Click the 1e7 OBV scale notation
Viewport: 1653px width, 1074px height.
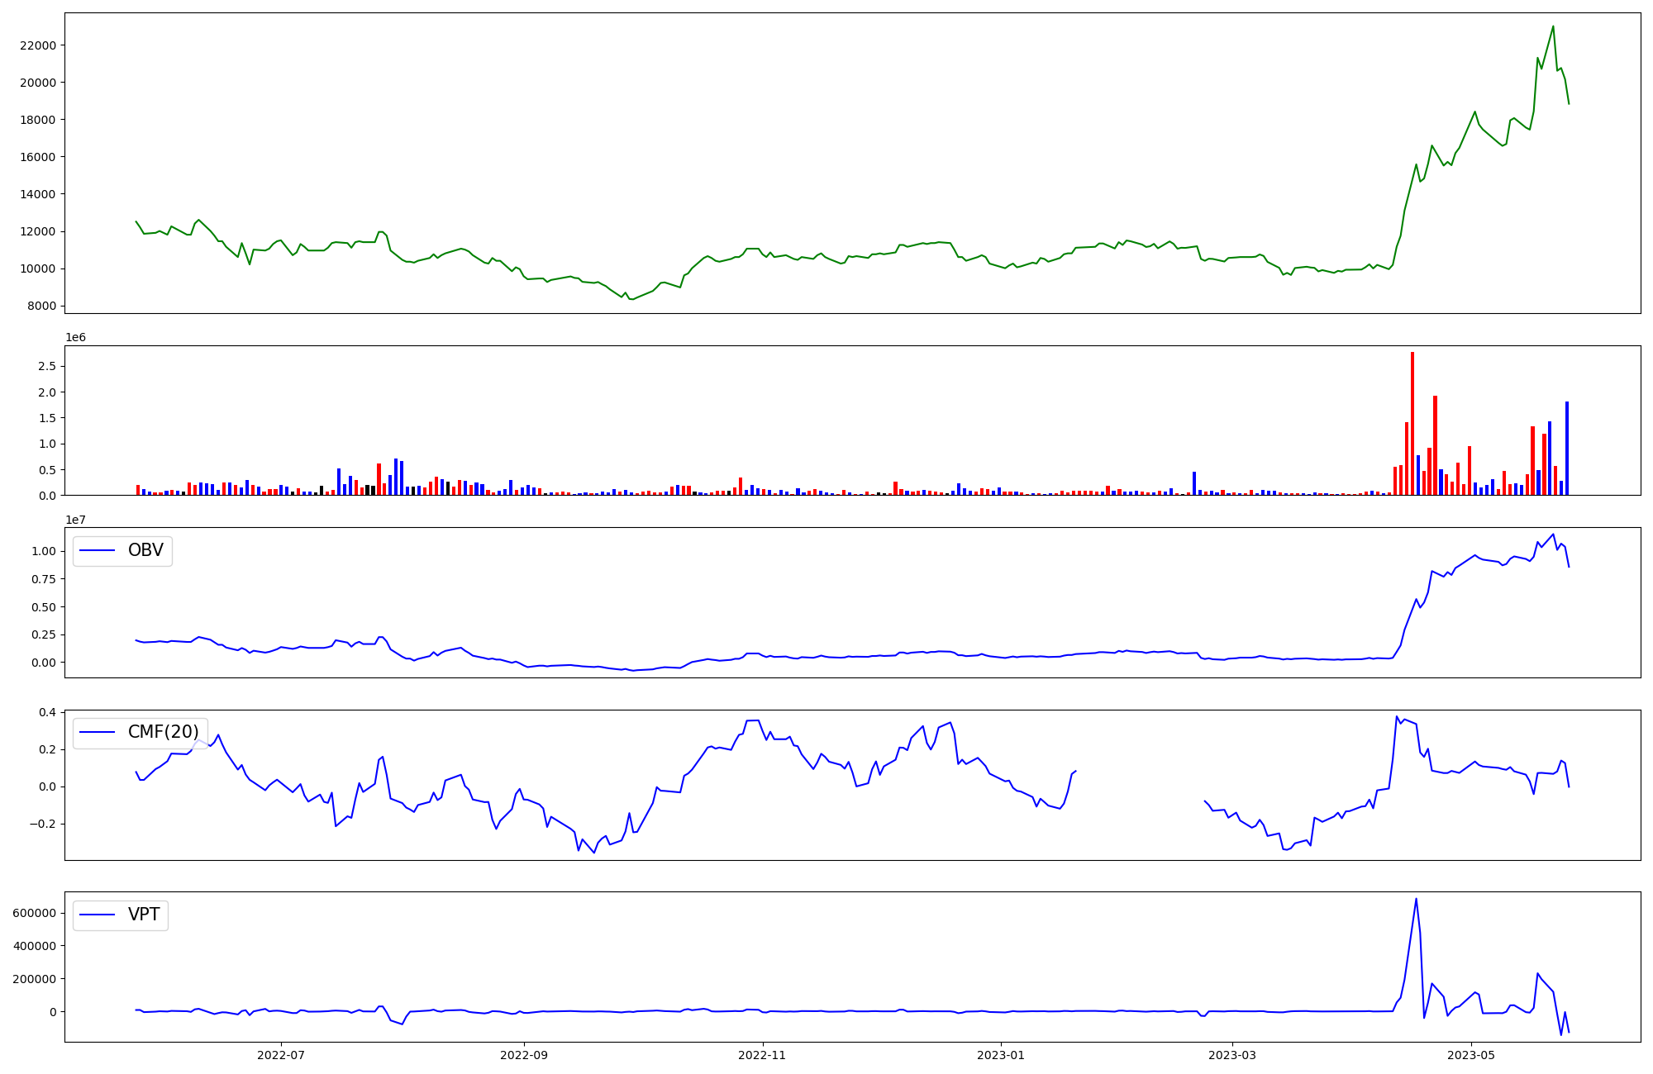tap(76, 520)
